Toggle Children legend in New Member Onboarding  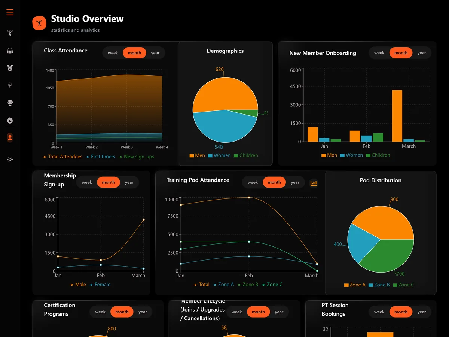pos(378,155)
